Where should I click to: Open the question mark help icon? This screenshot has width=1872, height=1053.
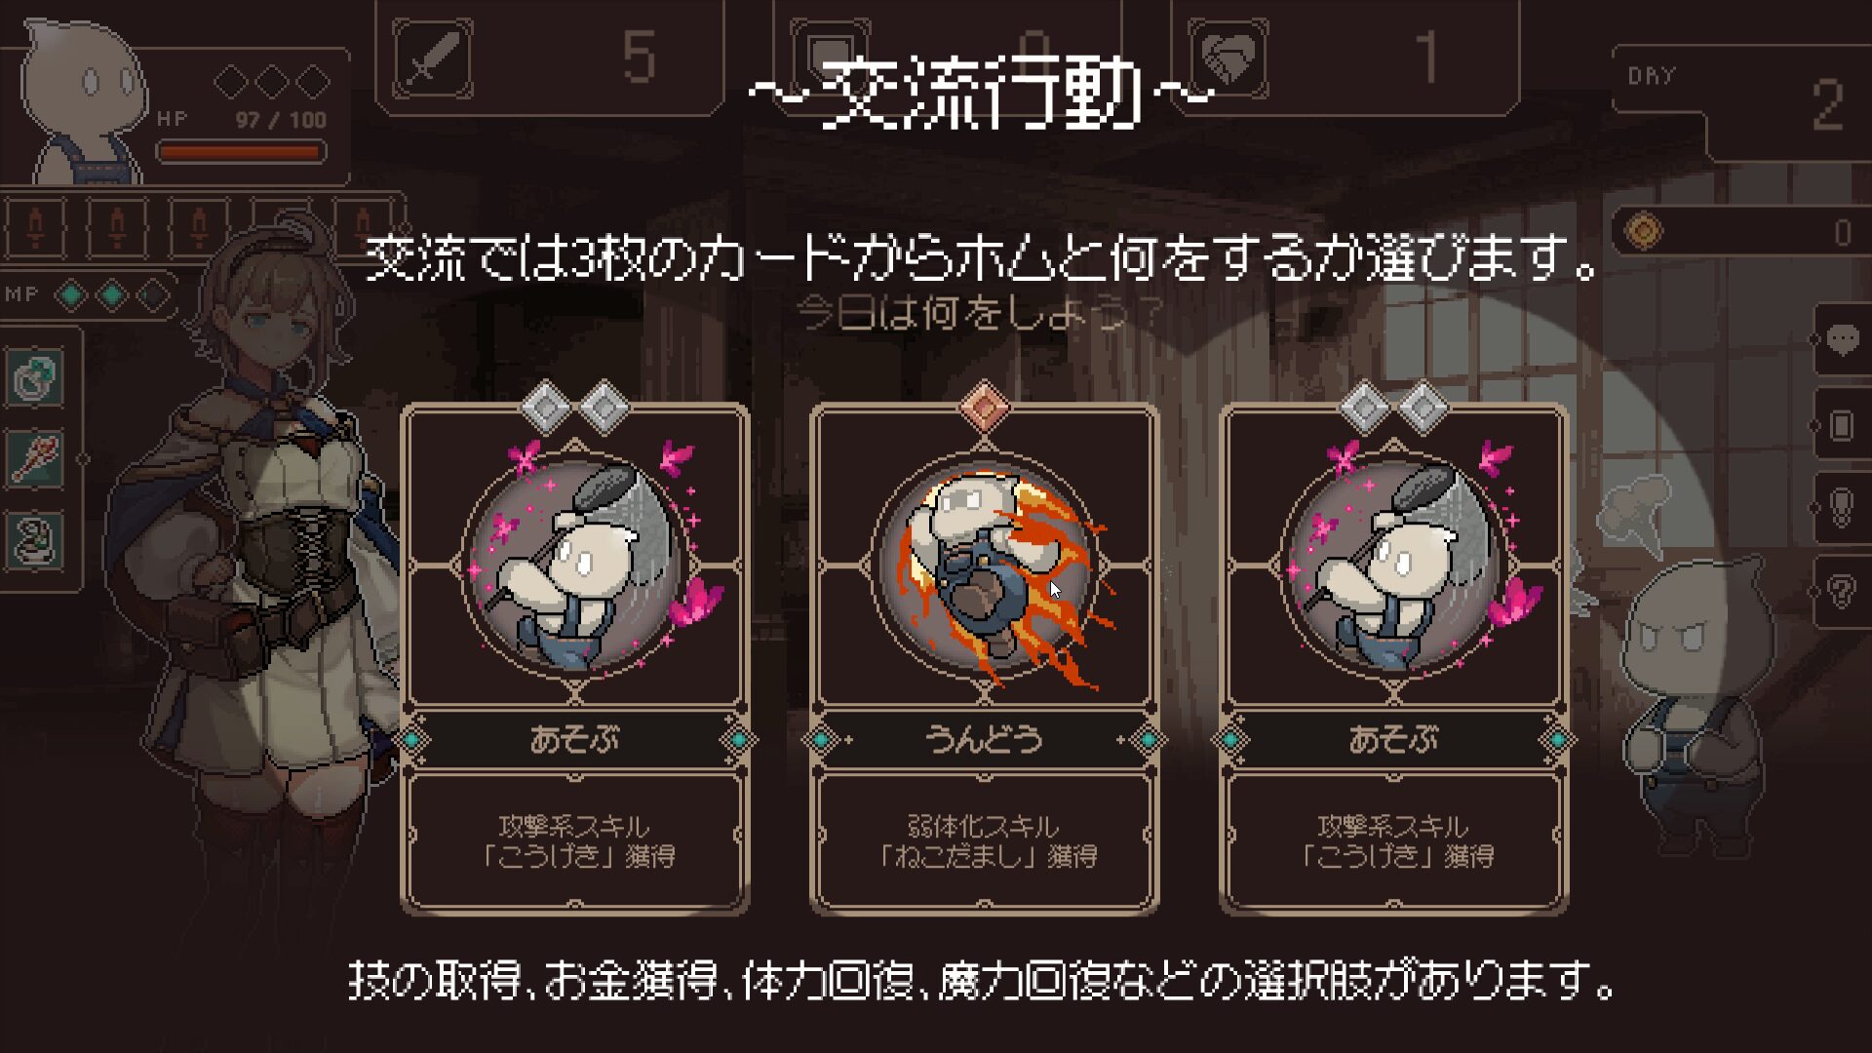[x=1842, y=591]
